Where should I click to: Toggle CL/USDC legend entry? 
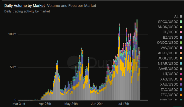pos(172,32)
